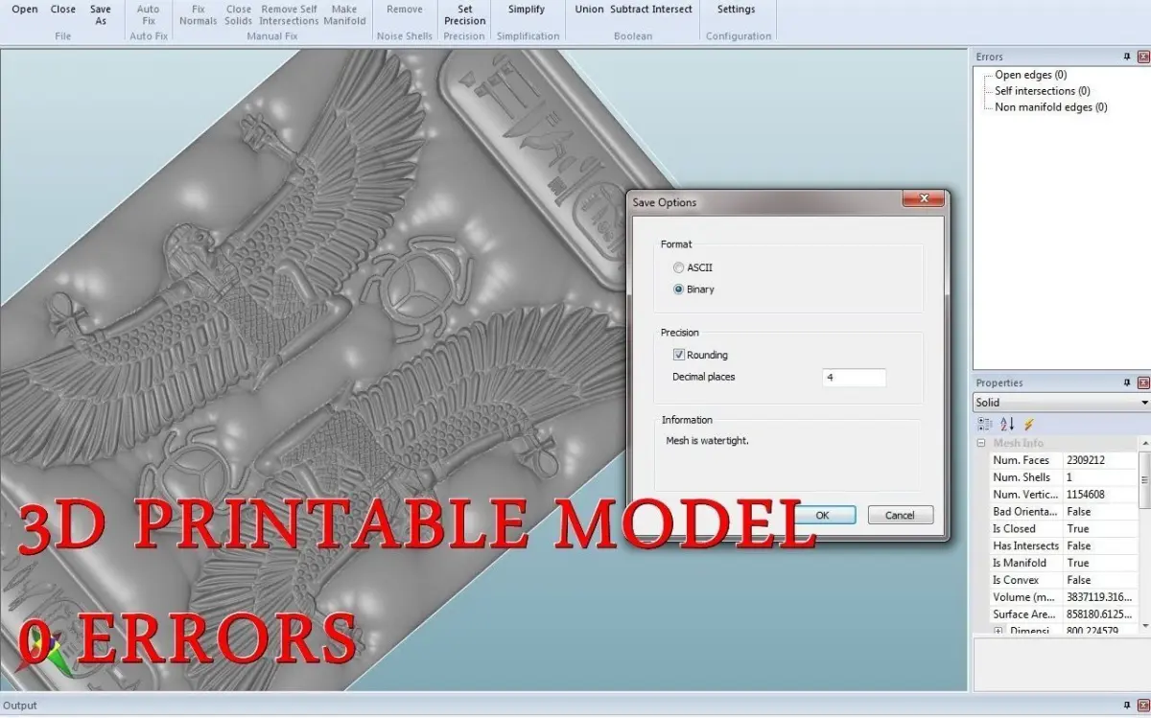Click "Mesh is watertight." information text
The height and width of the screenshot is (718, 1151).
tap(707, 441)
